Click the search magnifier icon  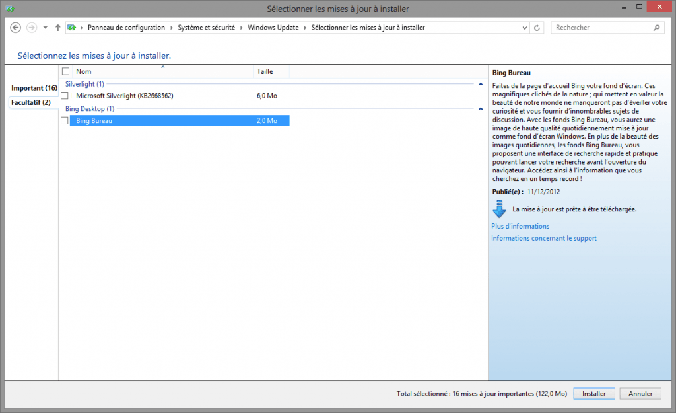656,28
